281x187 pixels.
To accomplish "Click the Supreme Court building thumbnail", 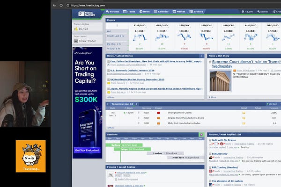I will point(221,81).
